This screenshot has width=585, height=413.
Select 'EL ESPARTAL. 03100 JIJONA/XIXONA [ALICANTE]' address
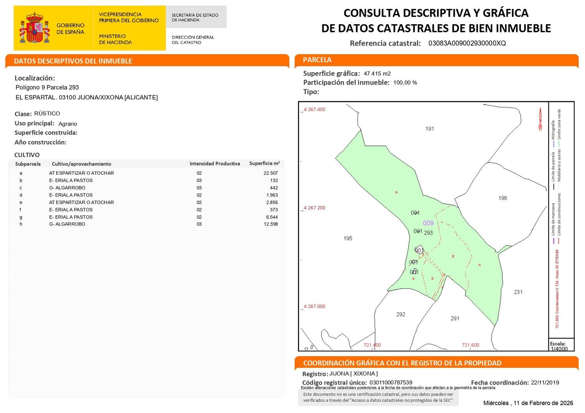(x=87, y=97)
